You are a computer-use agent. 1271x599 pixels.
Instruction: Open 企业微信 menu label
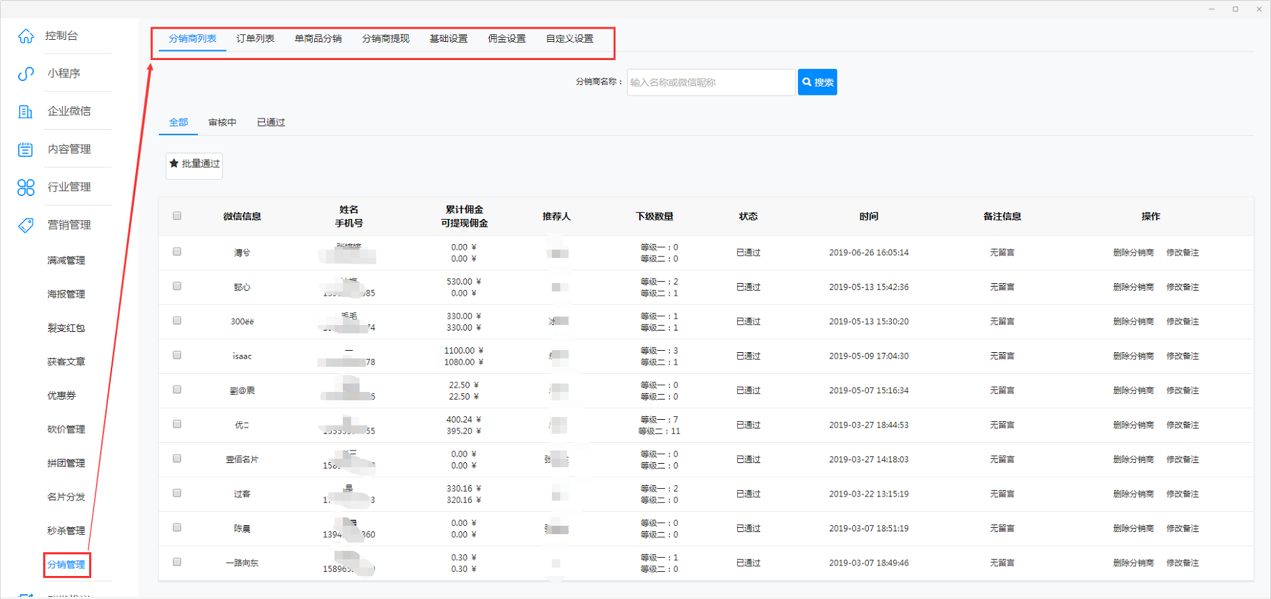(69, 111)
